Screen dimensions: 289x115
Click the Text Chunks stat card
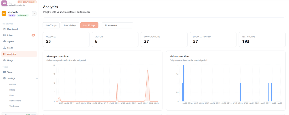tap(262, 39)
